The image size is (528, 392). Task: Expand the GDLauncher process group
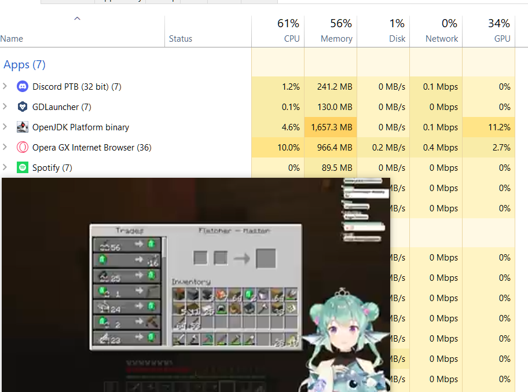click(5, 107)
